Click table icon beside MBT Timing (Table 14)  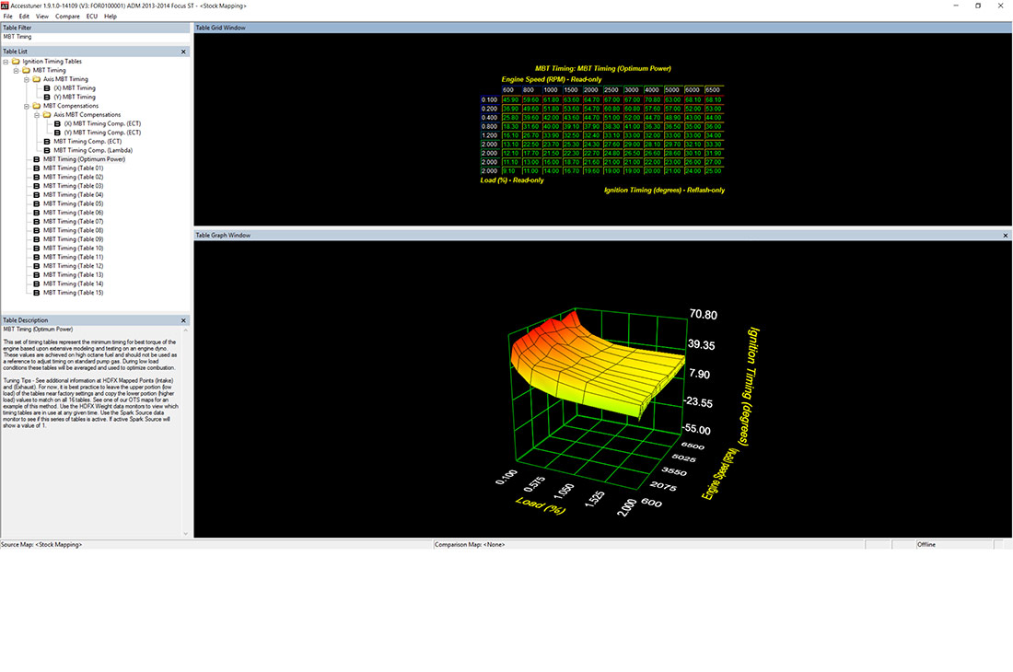pyautogui.click(x=36, y=284)
